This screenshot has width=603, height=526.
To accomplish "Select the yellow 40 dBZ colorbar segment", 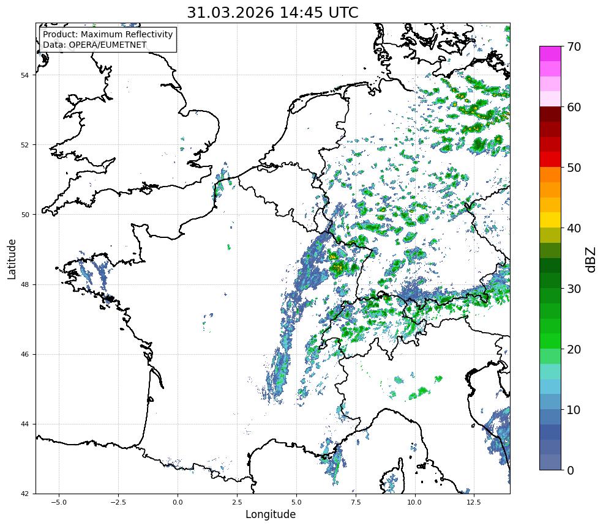I will 550,220.
